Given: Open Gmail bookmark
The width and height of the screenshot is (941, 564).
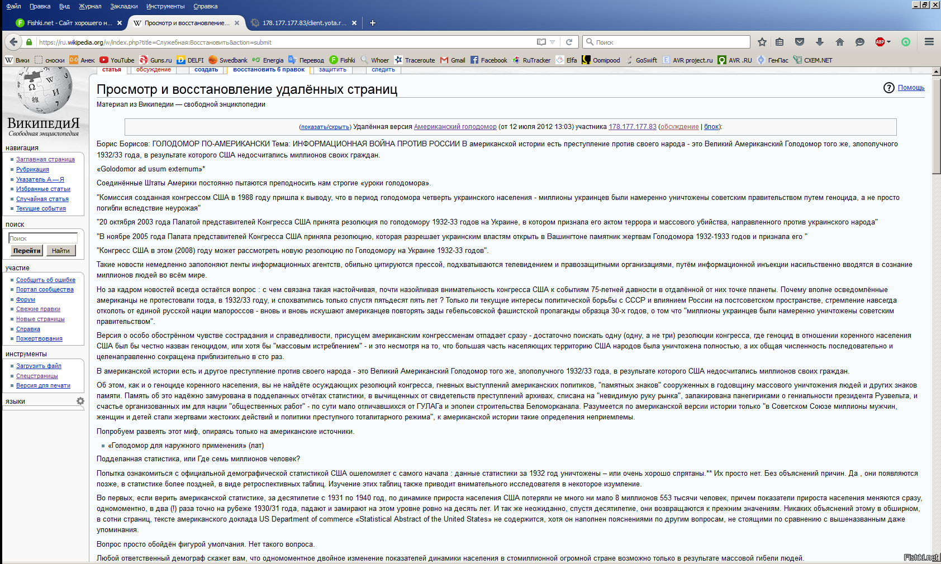Looking at the screenshot, I should [453, 60].
